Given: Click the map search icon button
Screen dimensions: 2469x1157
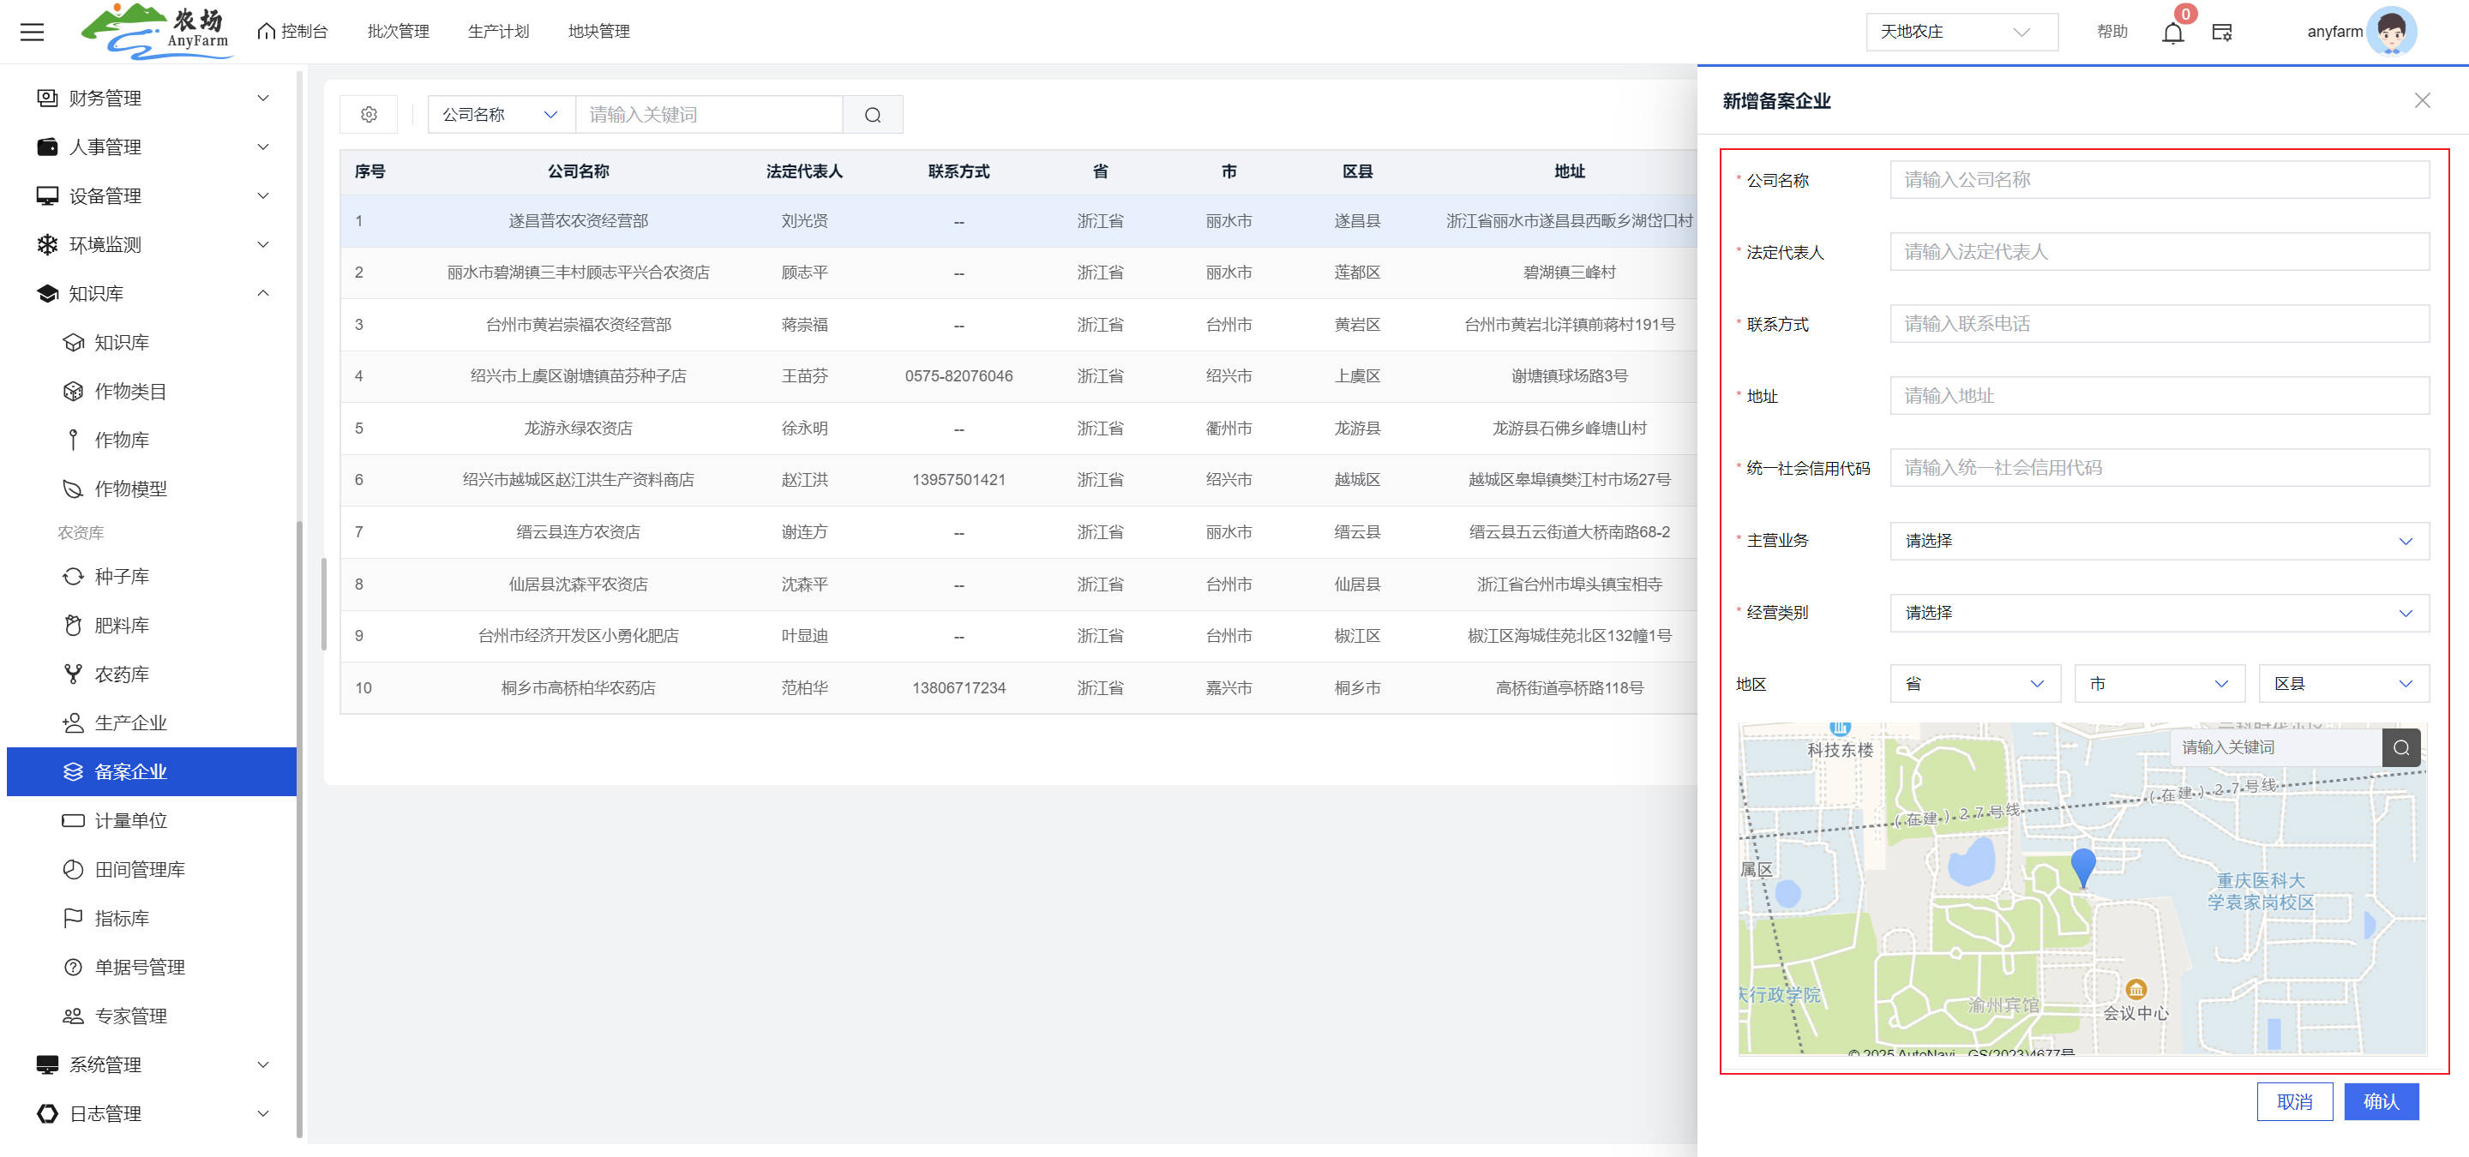Looking at the screenshot, I should click(x=2400, y=747).
